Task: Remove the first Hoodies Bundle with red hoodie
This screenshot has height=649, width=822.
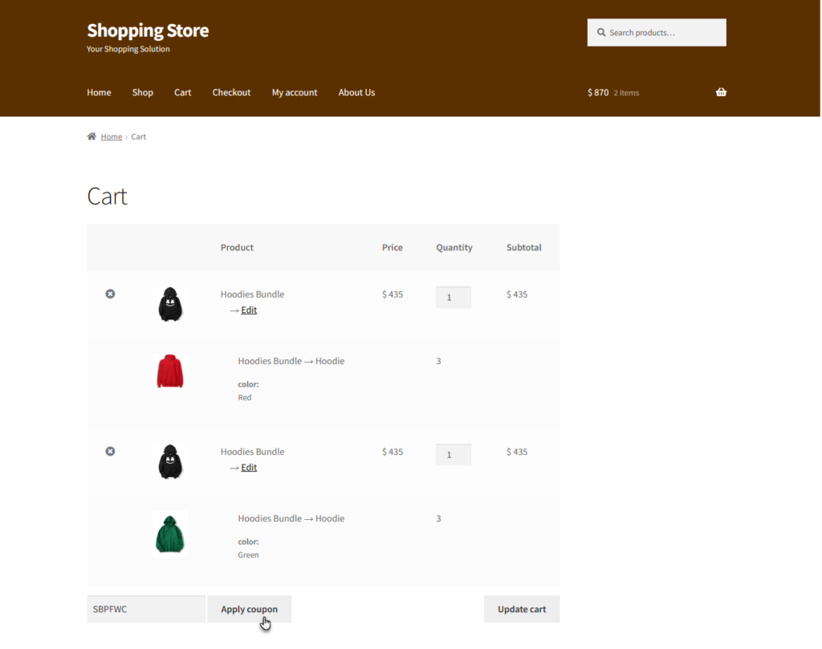Action: click(x=110, y=294)
